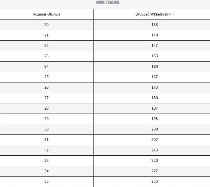Select shoe size 26 cell
210x187 pixels.
click(46, 88)
